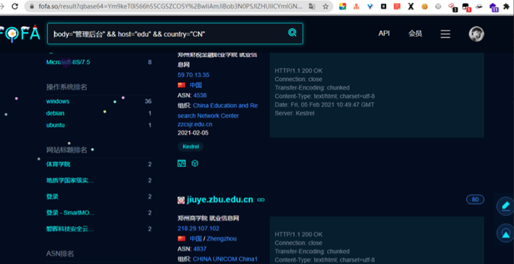Click the floating back-to-top arrow button

(506, 233)
